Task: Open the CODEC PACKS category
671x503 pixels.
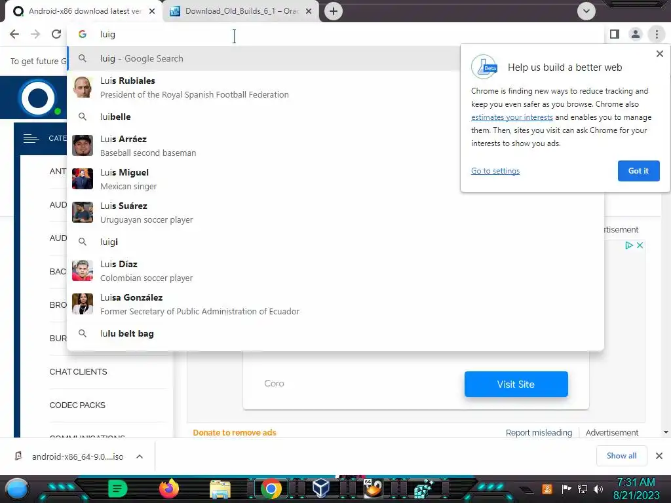Action: point(77,405)
